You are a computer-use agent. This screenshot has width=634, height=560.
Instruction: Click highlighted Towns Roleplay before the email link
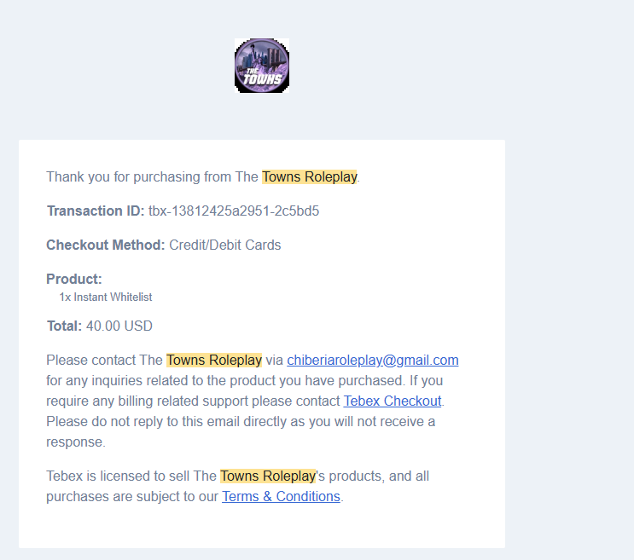point(214,360)
